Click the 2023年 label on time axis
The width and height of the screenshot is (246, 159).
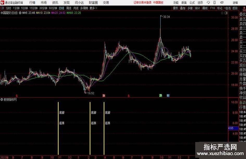(4, 157)
